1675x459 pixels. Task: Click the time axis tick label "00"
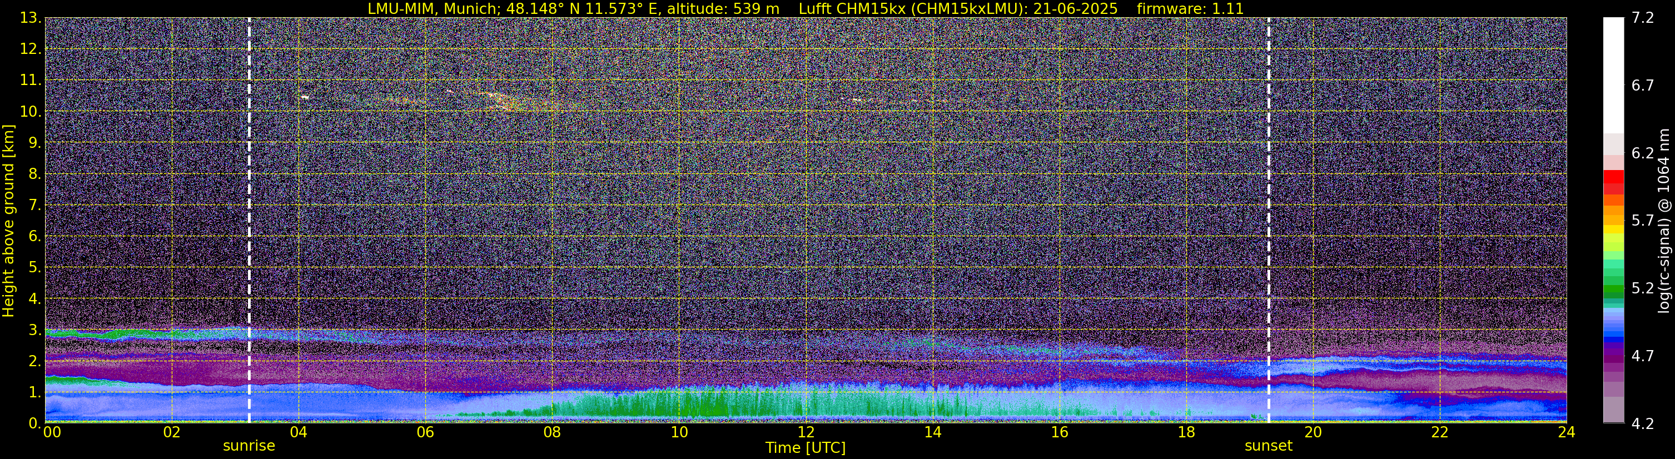point(52,432)
